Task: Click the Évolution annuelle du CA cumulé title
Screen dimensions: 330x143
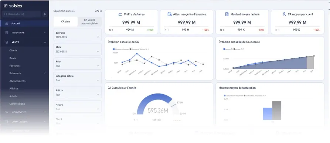Action: (x=239, y=42)
